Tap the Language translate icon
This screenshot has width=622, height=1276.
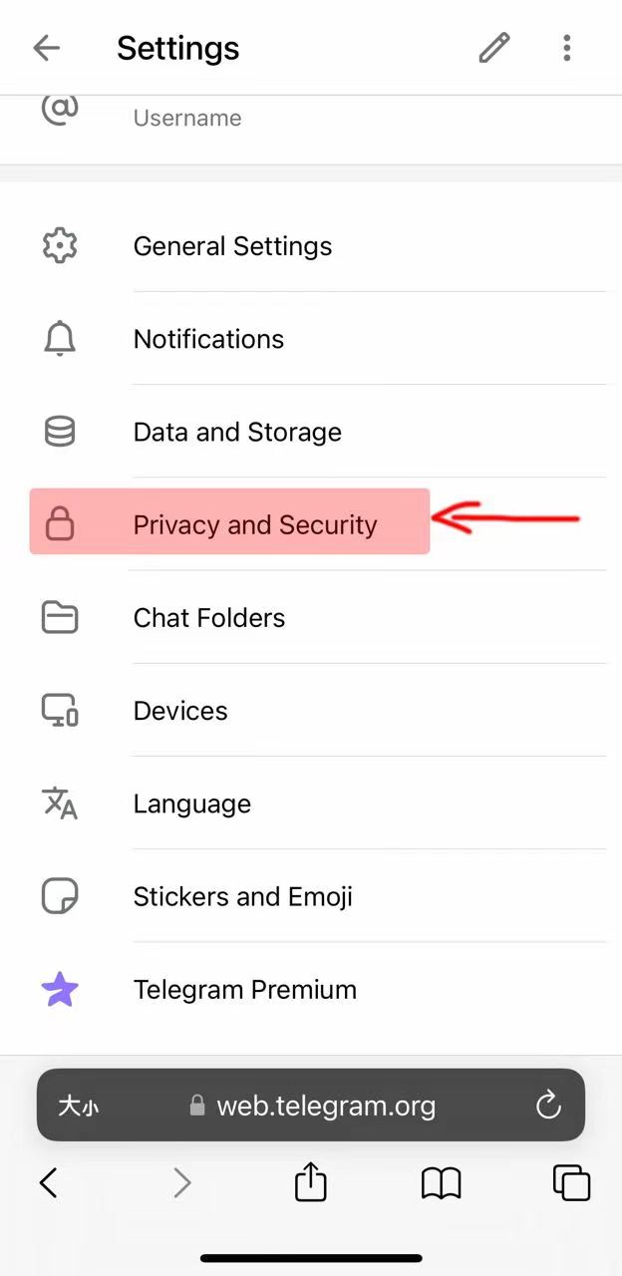[x=60, y=803]
